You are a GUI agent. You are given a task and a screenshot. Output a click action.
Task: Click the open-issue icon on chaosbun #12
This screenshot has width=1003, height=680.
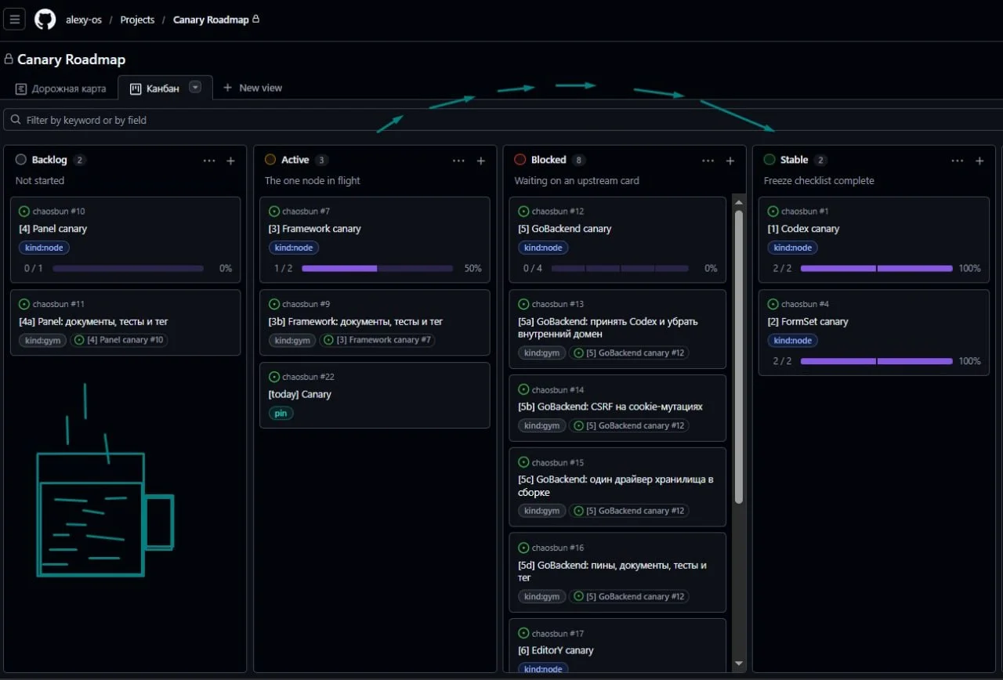click(523, 212)
